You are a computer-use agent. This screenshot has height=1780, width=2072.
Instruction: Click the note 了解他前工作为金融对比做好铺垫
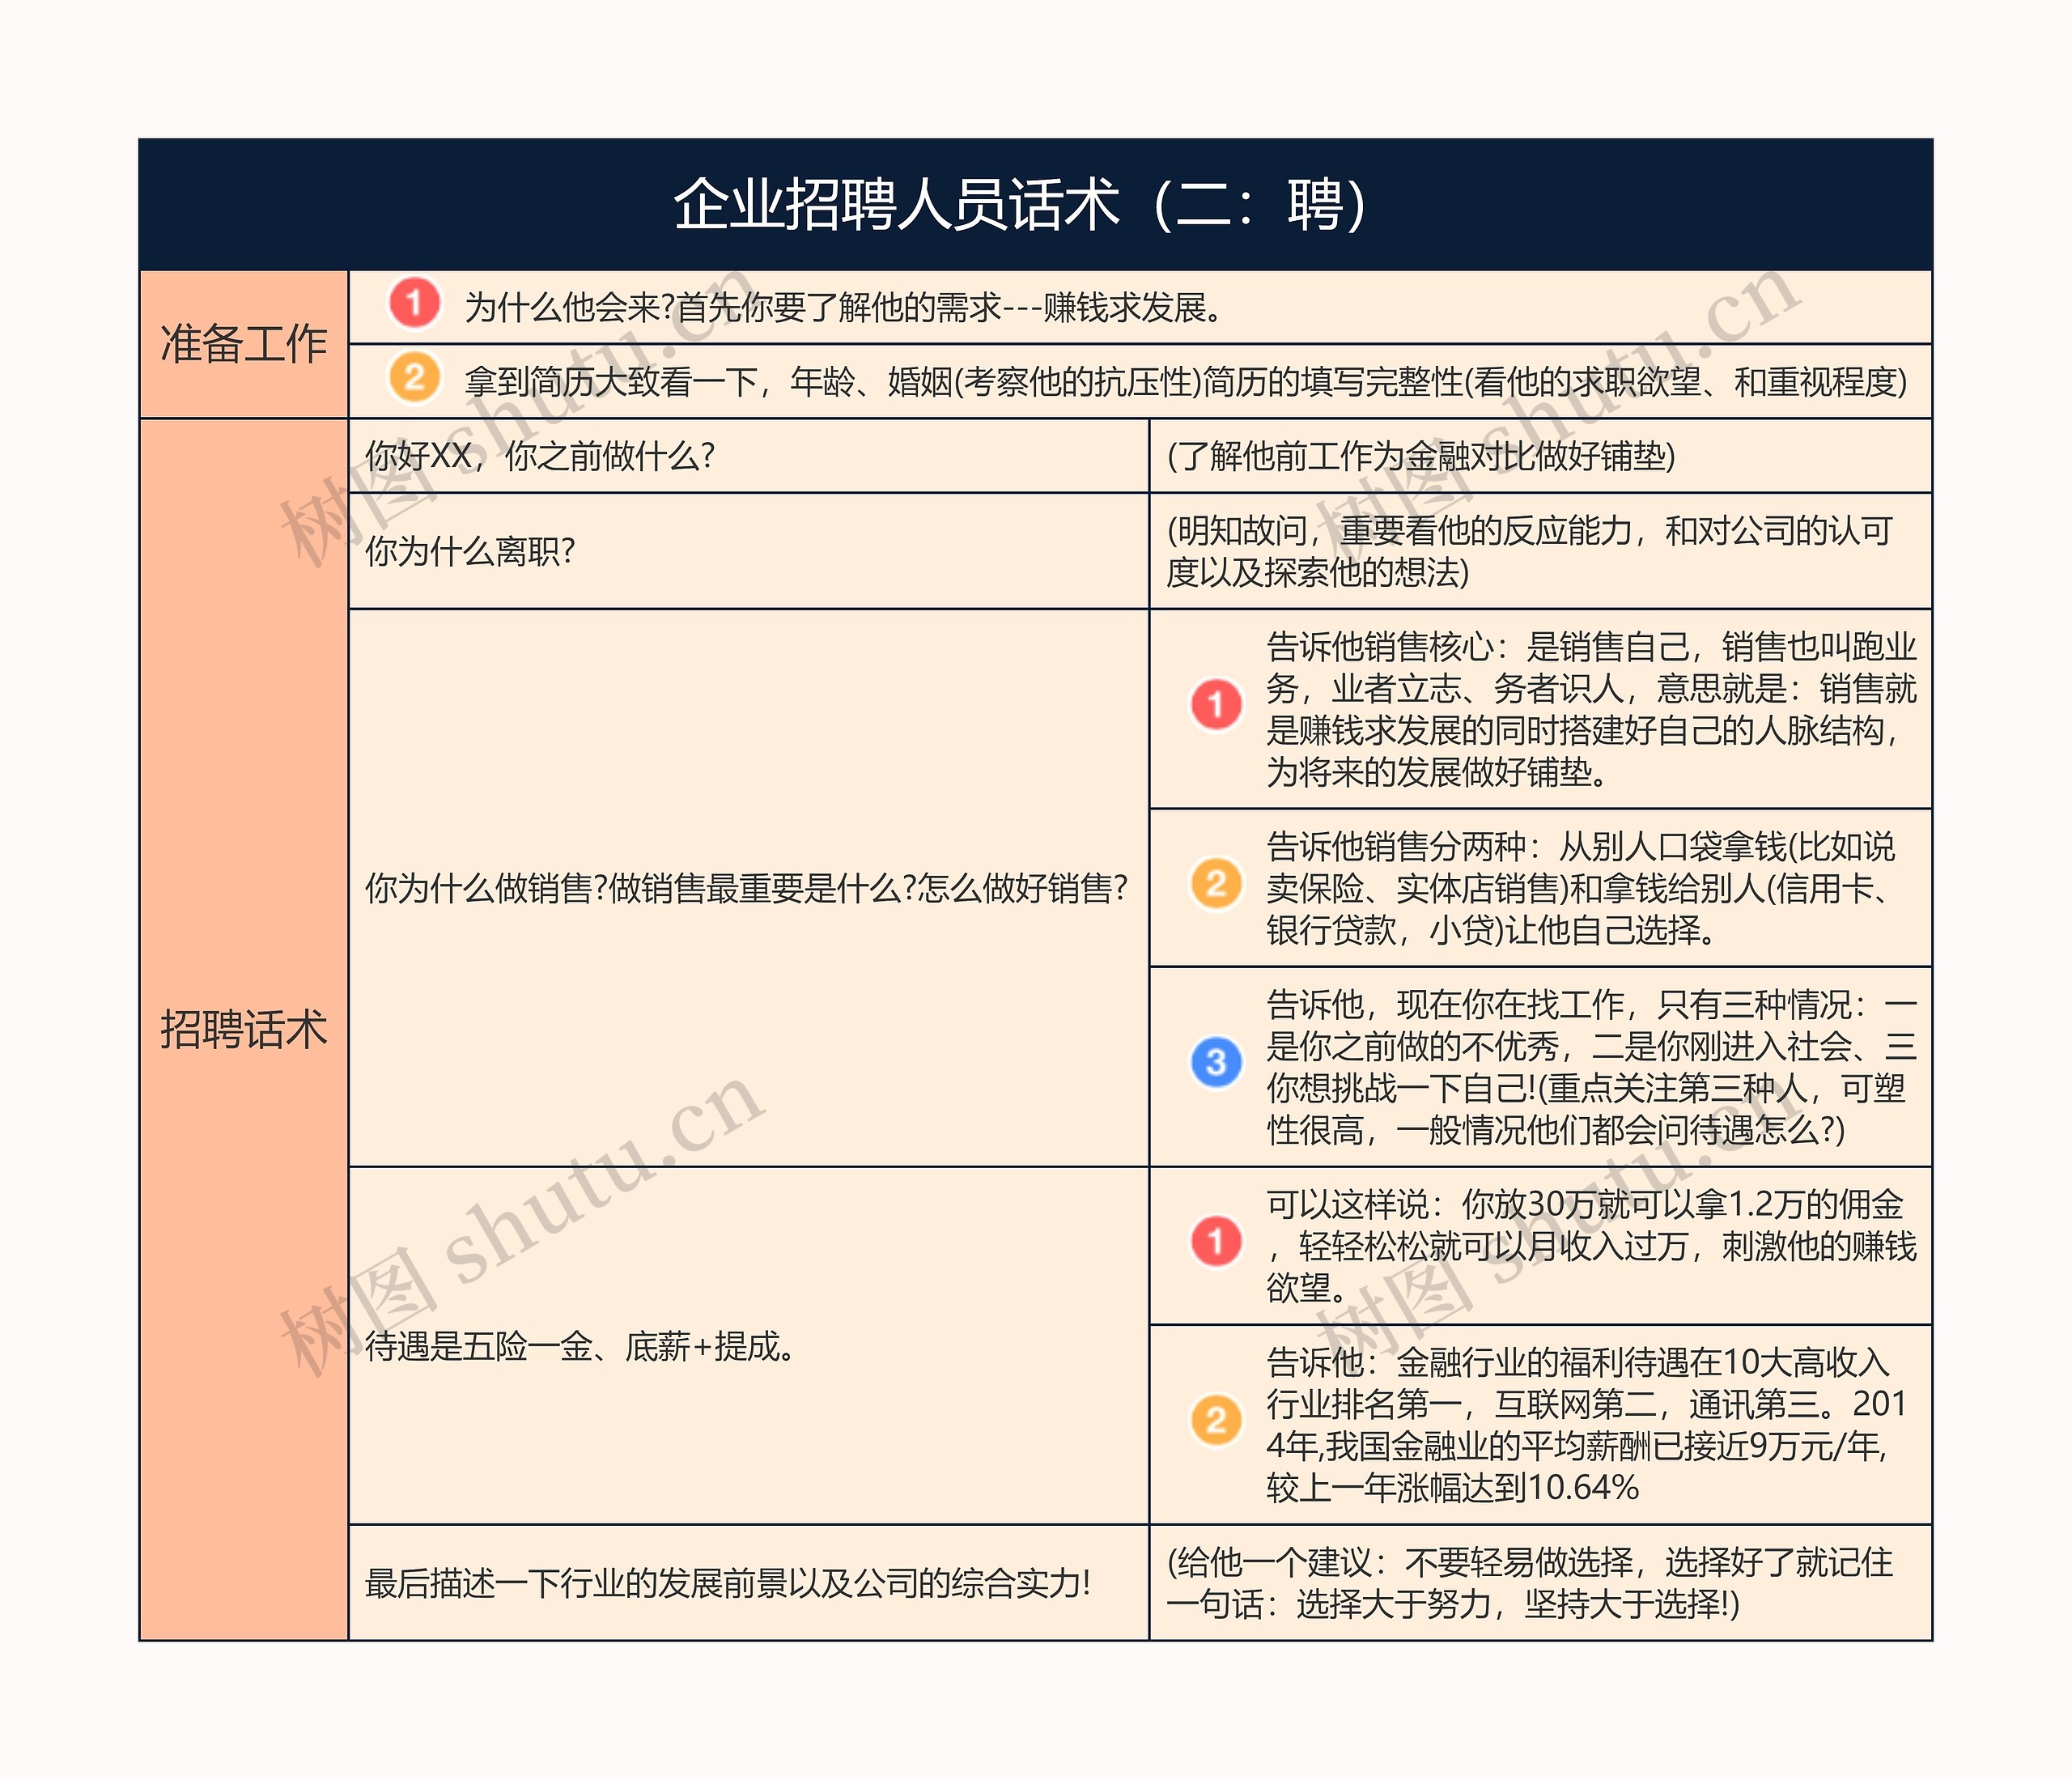1421,456
